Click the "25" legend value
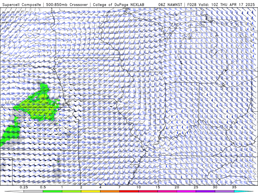258x193 pixels. 196,187
